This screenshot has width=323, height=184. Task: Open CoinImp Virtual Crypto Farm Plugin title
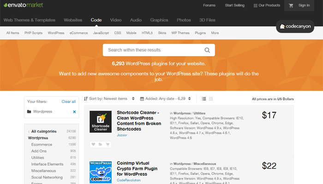137,169
